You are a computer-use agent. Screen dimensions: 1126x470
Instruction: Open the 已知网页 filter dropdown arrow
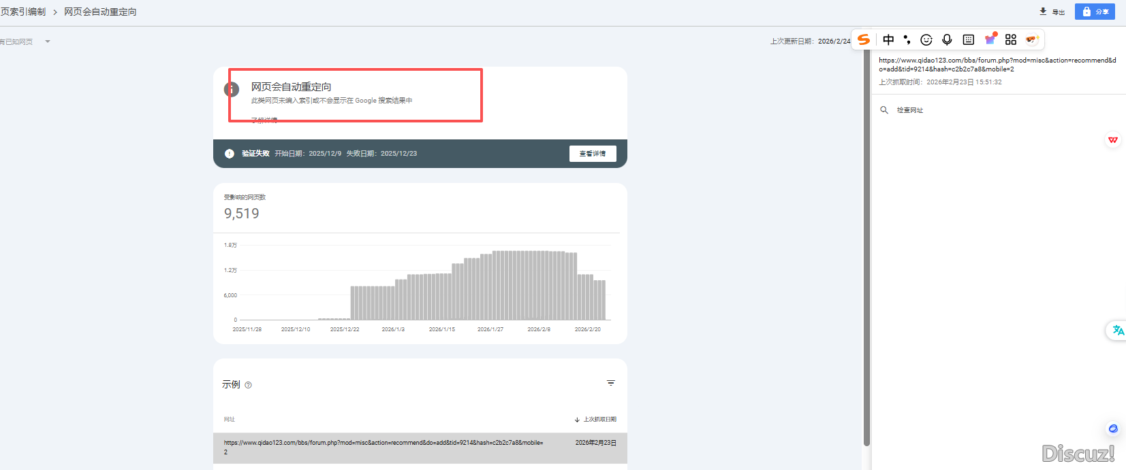(48, 41)
